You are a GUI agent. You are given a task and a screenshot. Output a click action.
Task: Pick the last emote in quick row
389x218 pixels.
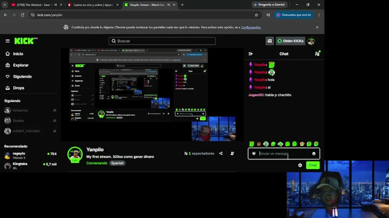[x=316, y=144]
